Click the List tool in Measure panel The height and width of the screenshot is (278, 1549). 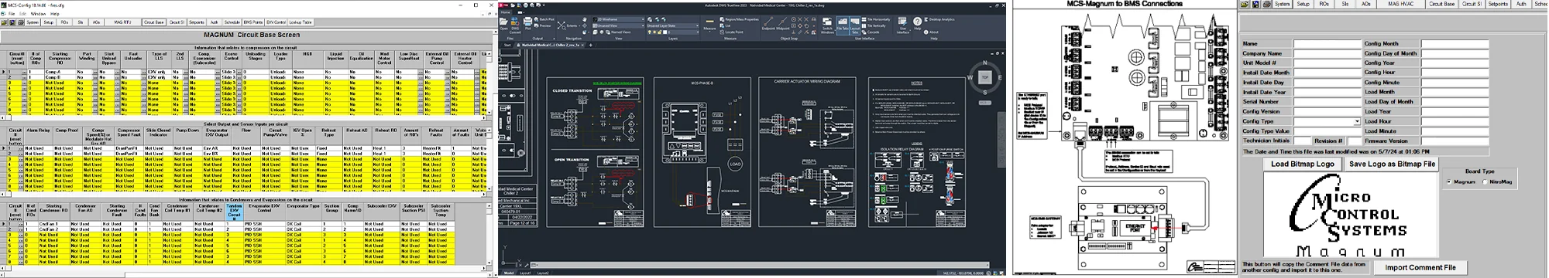[x=725, y=25]
